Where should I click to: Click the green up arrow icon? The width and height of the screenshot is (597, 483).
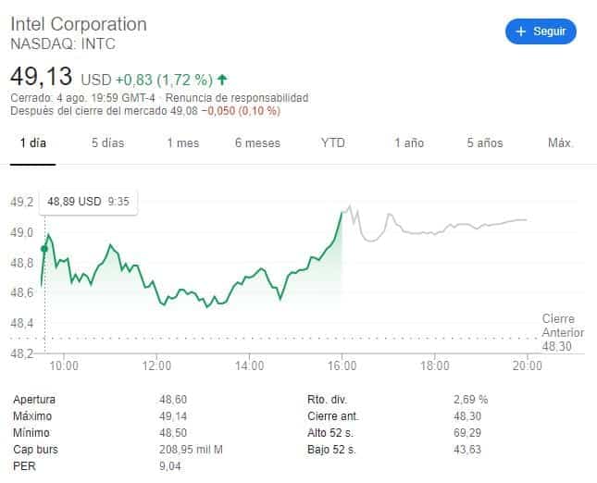[222, 80]
